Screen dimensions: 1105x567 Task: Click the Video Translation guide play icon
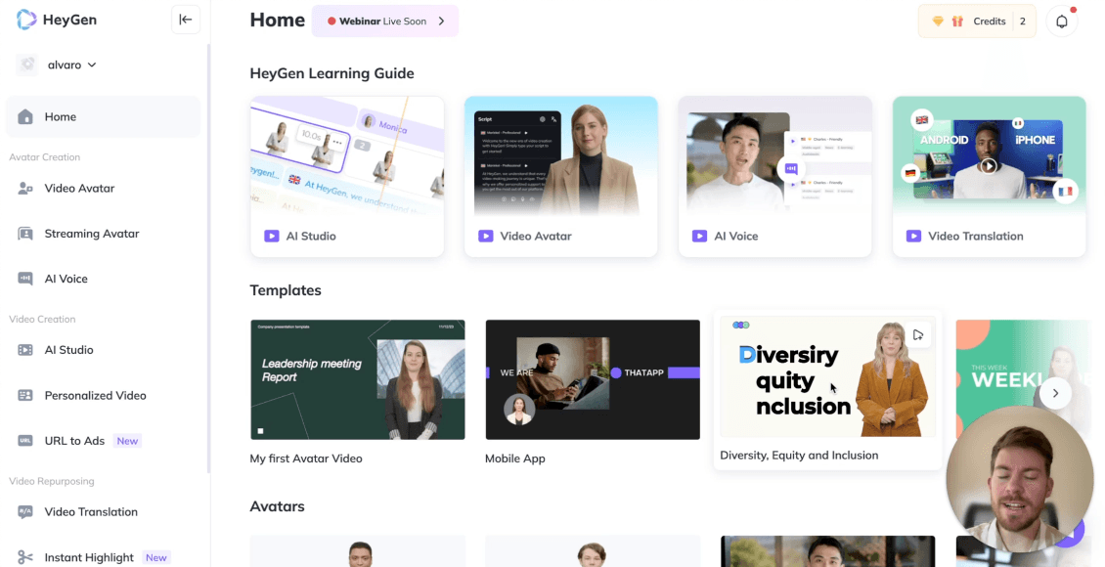point(913,236)
